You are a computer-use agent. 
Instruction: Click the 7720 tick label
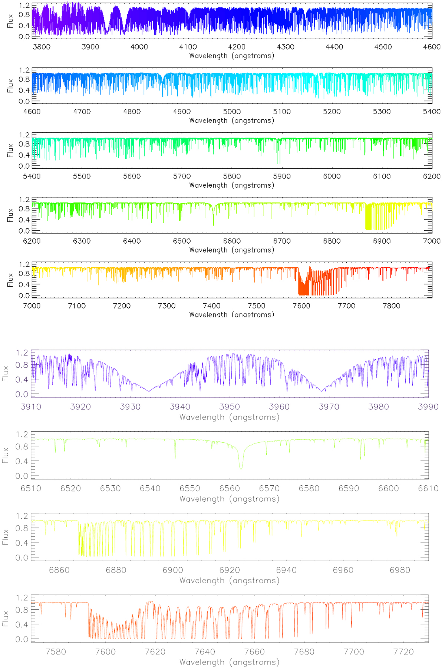pyautogui.click(x=403, y=652)
